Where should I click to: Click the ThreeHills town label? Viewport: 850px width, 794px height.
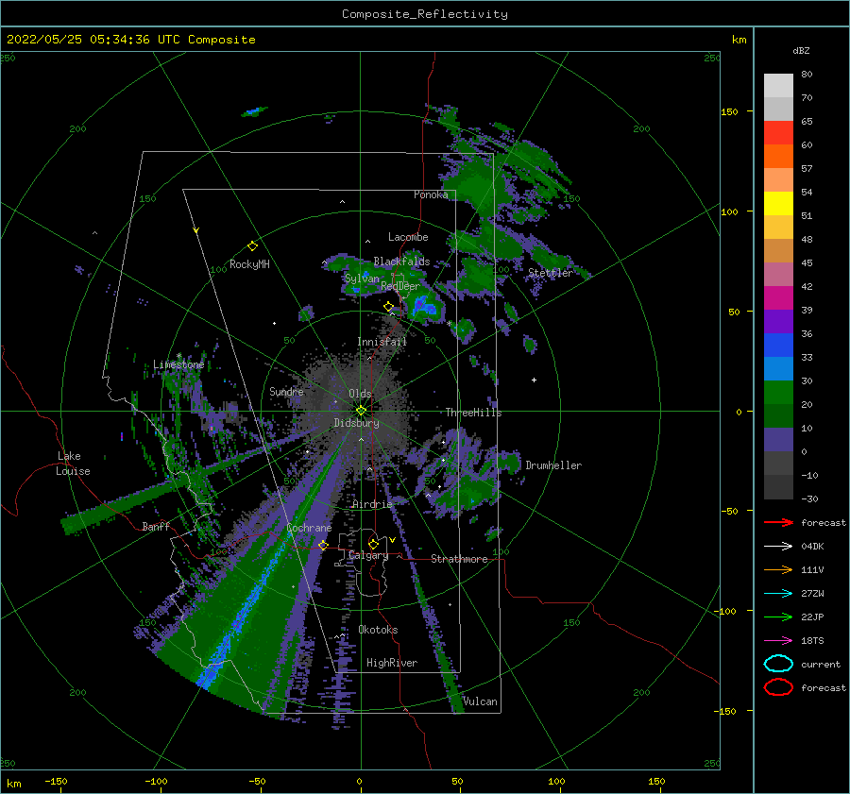click(474, 413)
